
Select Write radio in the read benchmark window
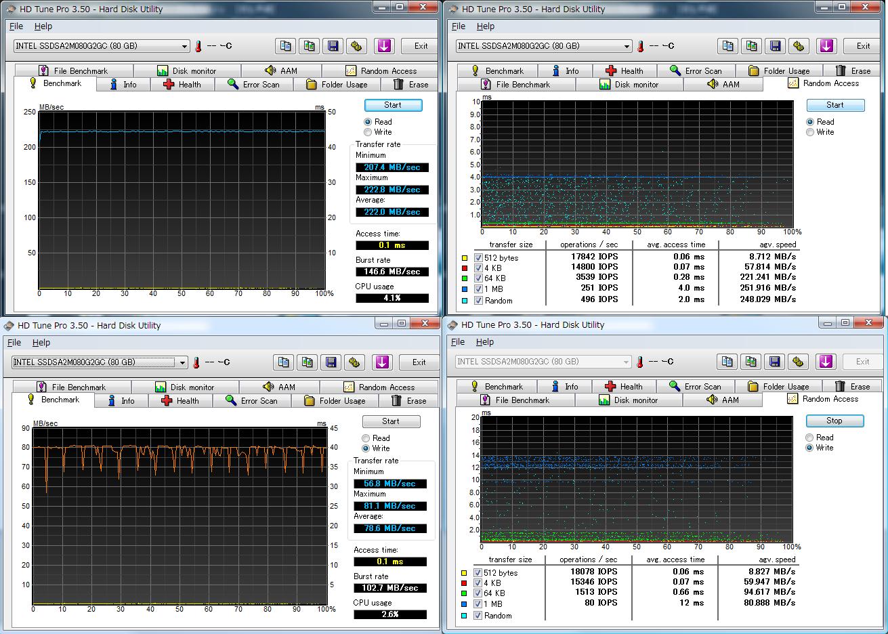coord(368,132)
